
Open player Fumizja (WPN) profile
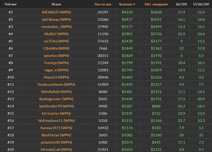[x=56, y=63]
